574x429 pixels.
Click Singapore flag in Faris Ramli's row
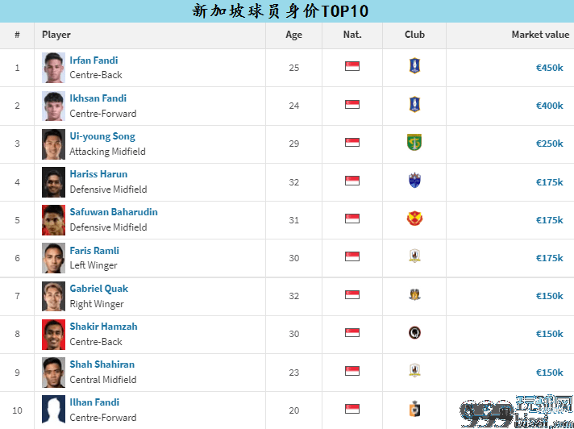(352, 256)
